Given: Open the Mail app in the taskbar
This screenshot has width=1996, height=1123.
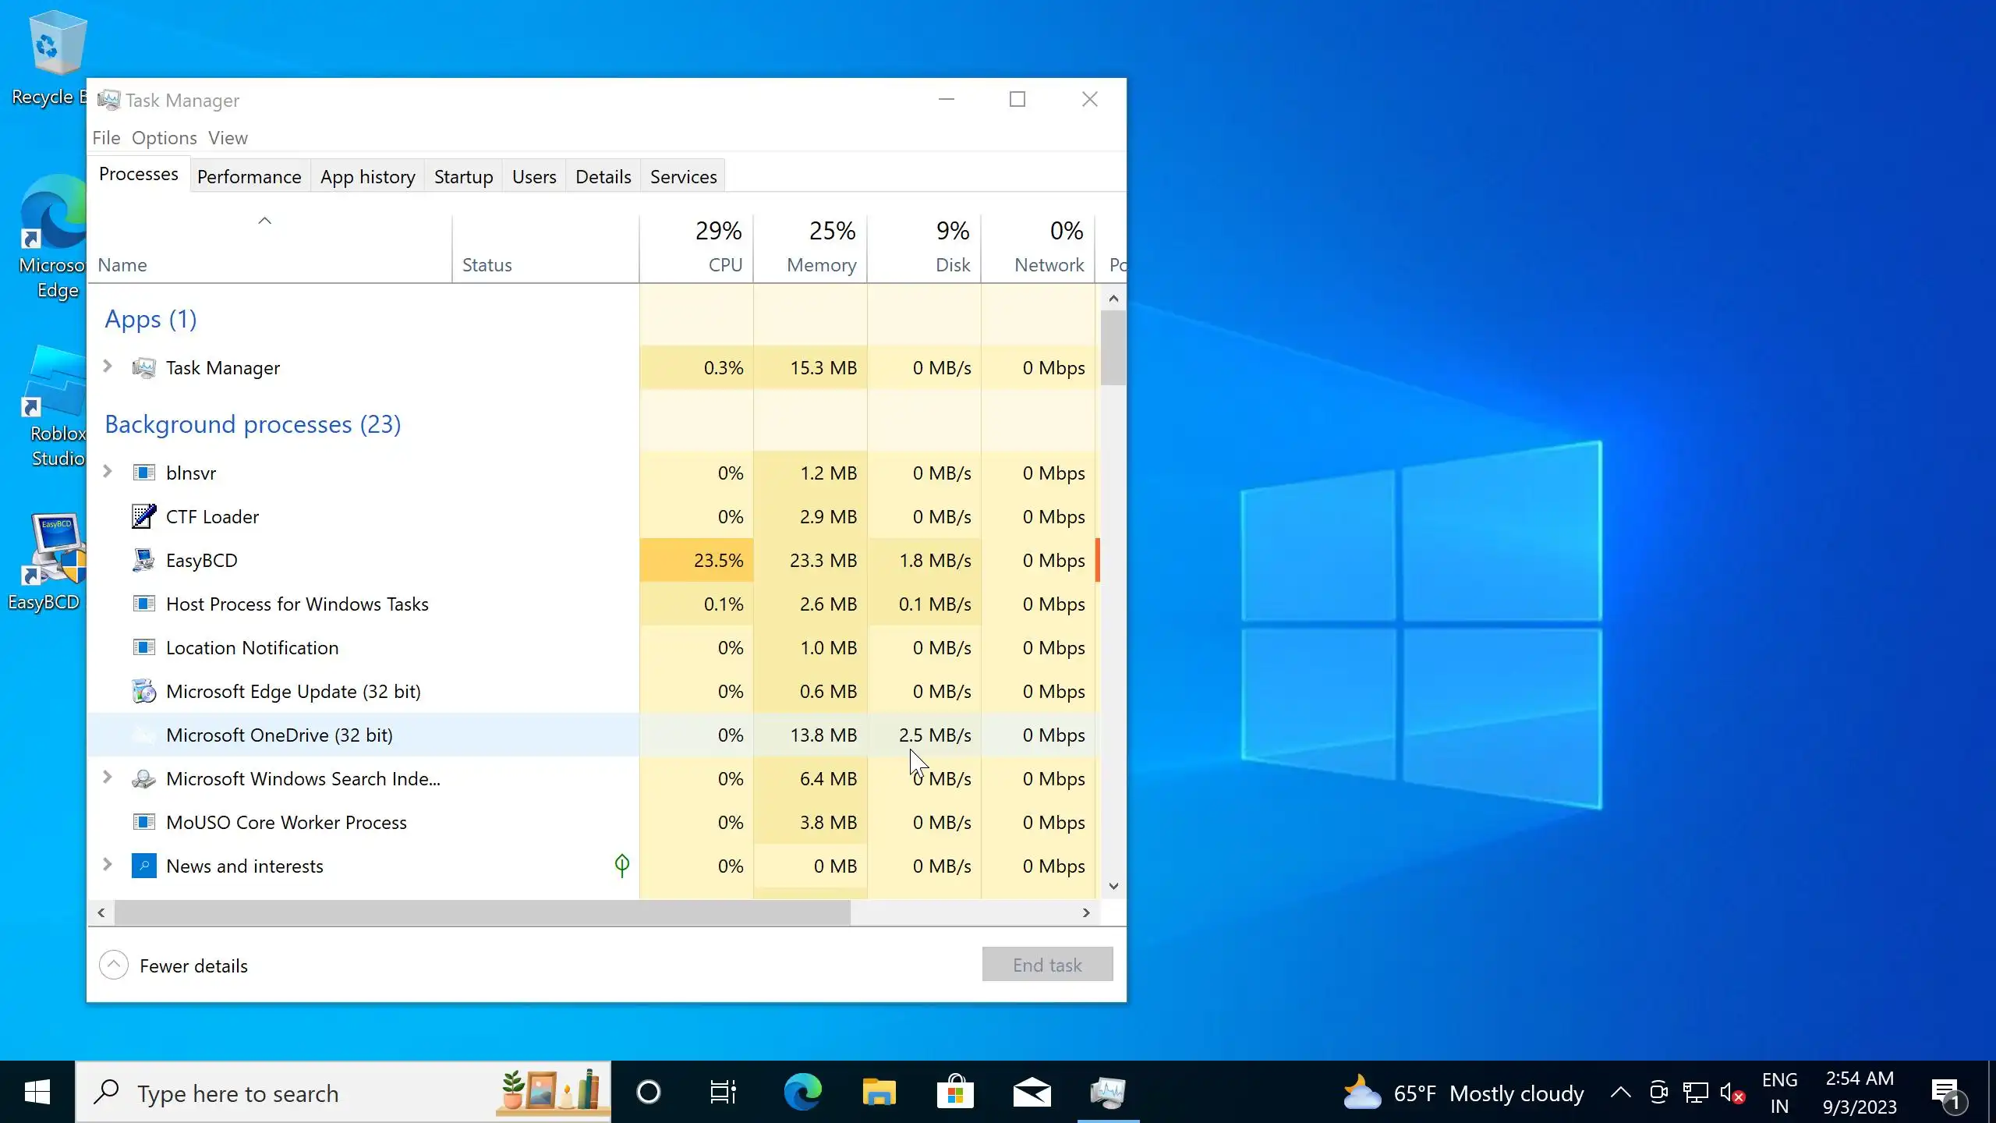Looking at the screenshot, I should point(1032,1092).
